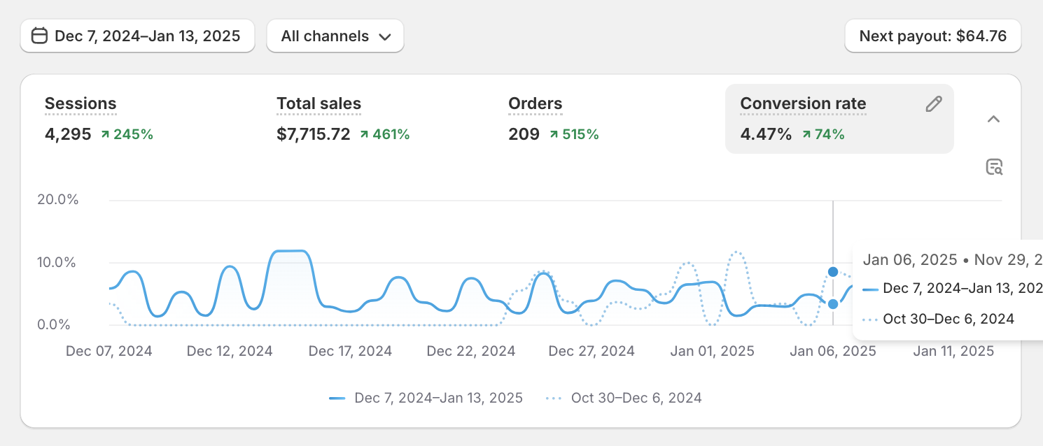Toggle the Oct 30–Dec 6, 2024 legend series
The image size is (1043, 446).
click(623, 398)
